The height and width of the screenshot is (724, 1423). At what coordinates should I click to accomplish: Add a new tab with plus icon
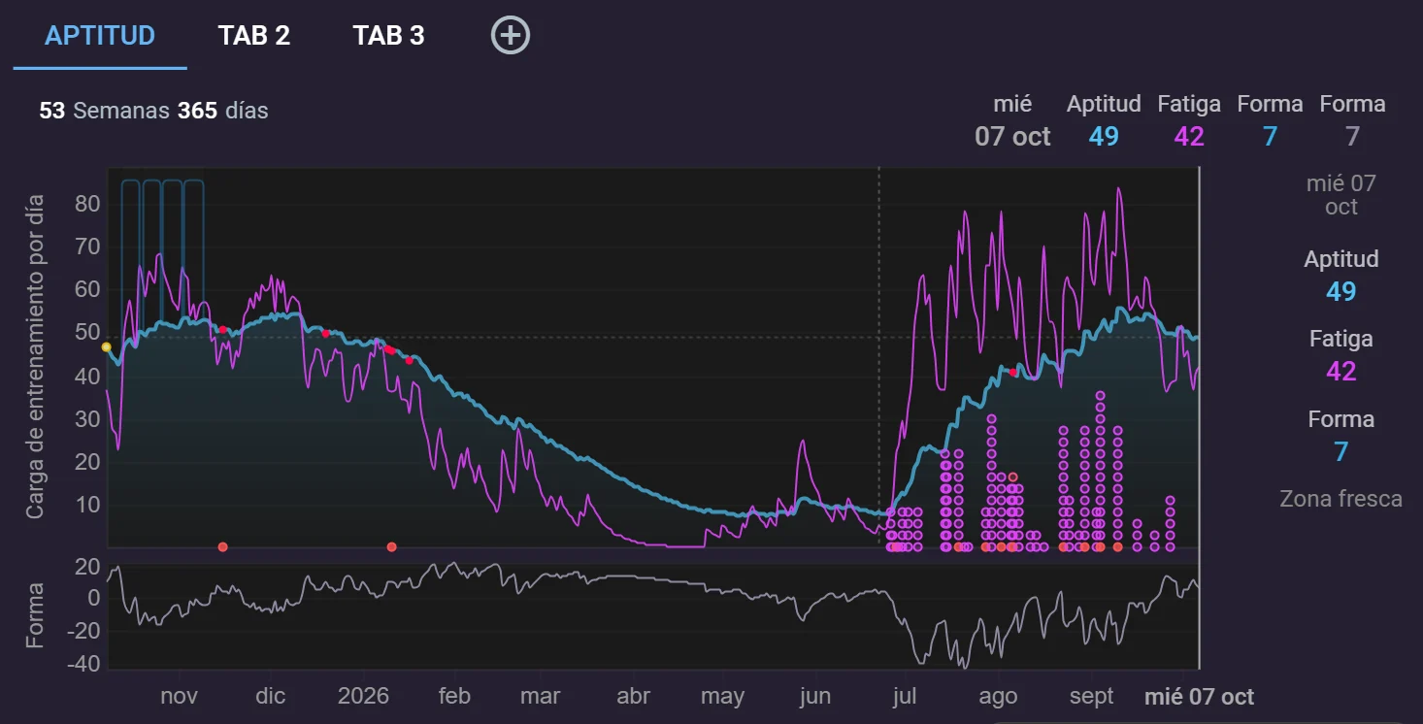click(511, 36)
